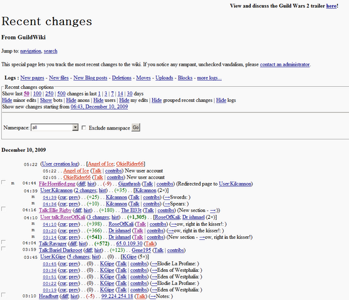The width and height of the screenshot is (349, 300).
Task: Check the box beside Talk:Ellie Rigby entry
Action: 3,209
